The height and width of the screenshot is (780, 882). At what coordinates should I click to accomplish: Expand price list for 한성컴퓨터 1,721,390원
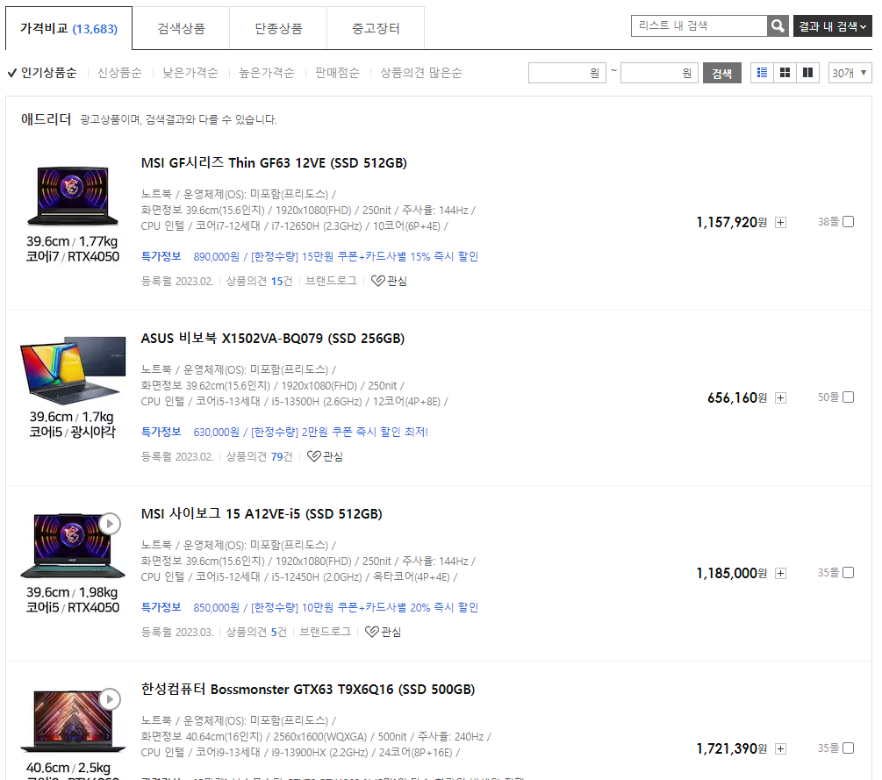[780, 749]
